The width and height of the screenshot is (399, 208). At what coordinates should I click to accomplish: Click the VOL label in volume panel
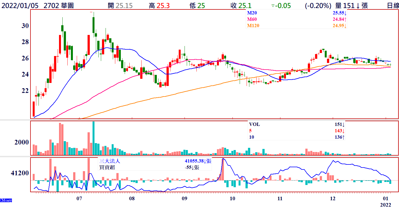[x=254, y=125]
